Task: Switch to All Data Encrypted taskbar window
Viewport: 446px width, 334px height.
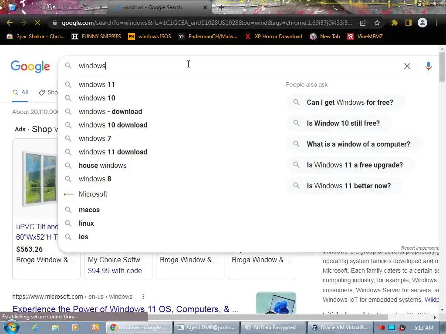Action: (274, 327)
